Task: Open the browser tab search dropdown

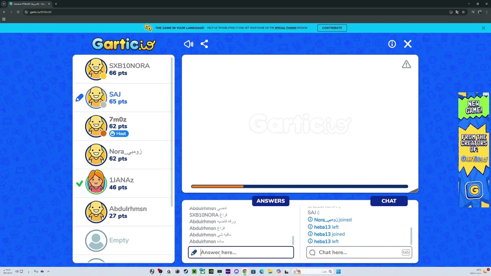Action: (3, 4)
